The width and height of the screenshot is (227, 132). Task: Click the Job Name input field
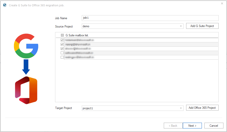150,18
